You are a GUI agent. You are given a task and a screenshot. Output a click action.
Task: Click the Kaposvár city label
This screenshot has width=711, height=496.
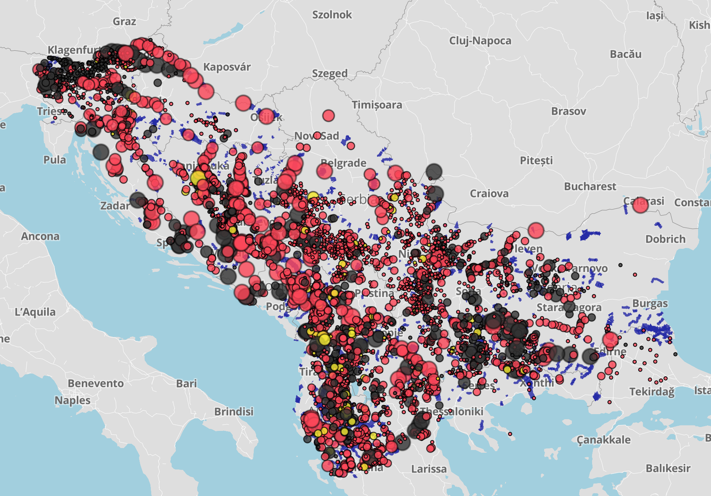point(227,67)
